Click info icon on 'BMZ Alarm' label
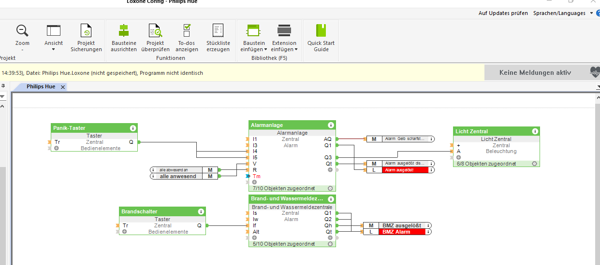Viewport: 600px width, 265px height. tap(429, 232)
